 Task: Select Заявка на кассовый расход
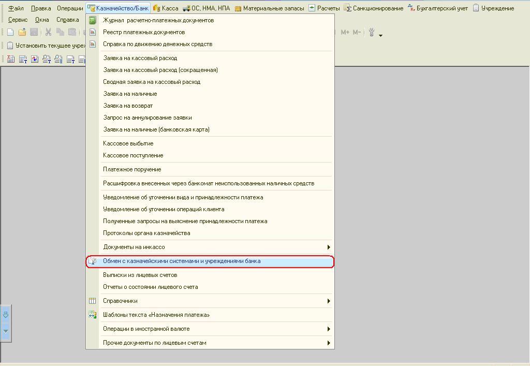(x=140, y=58)
